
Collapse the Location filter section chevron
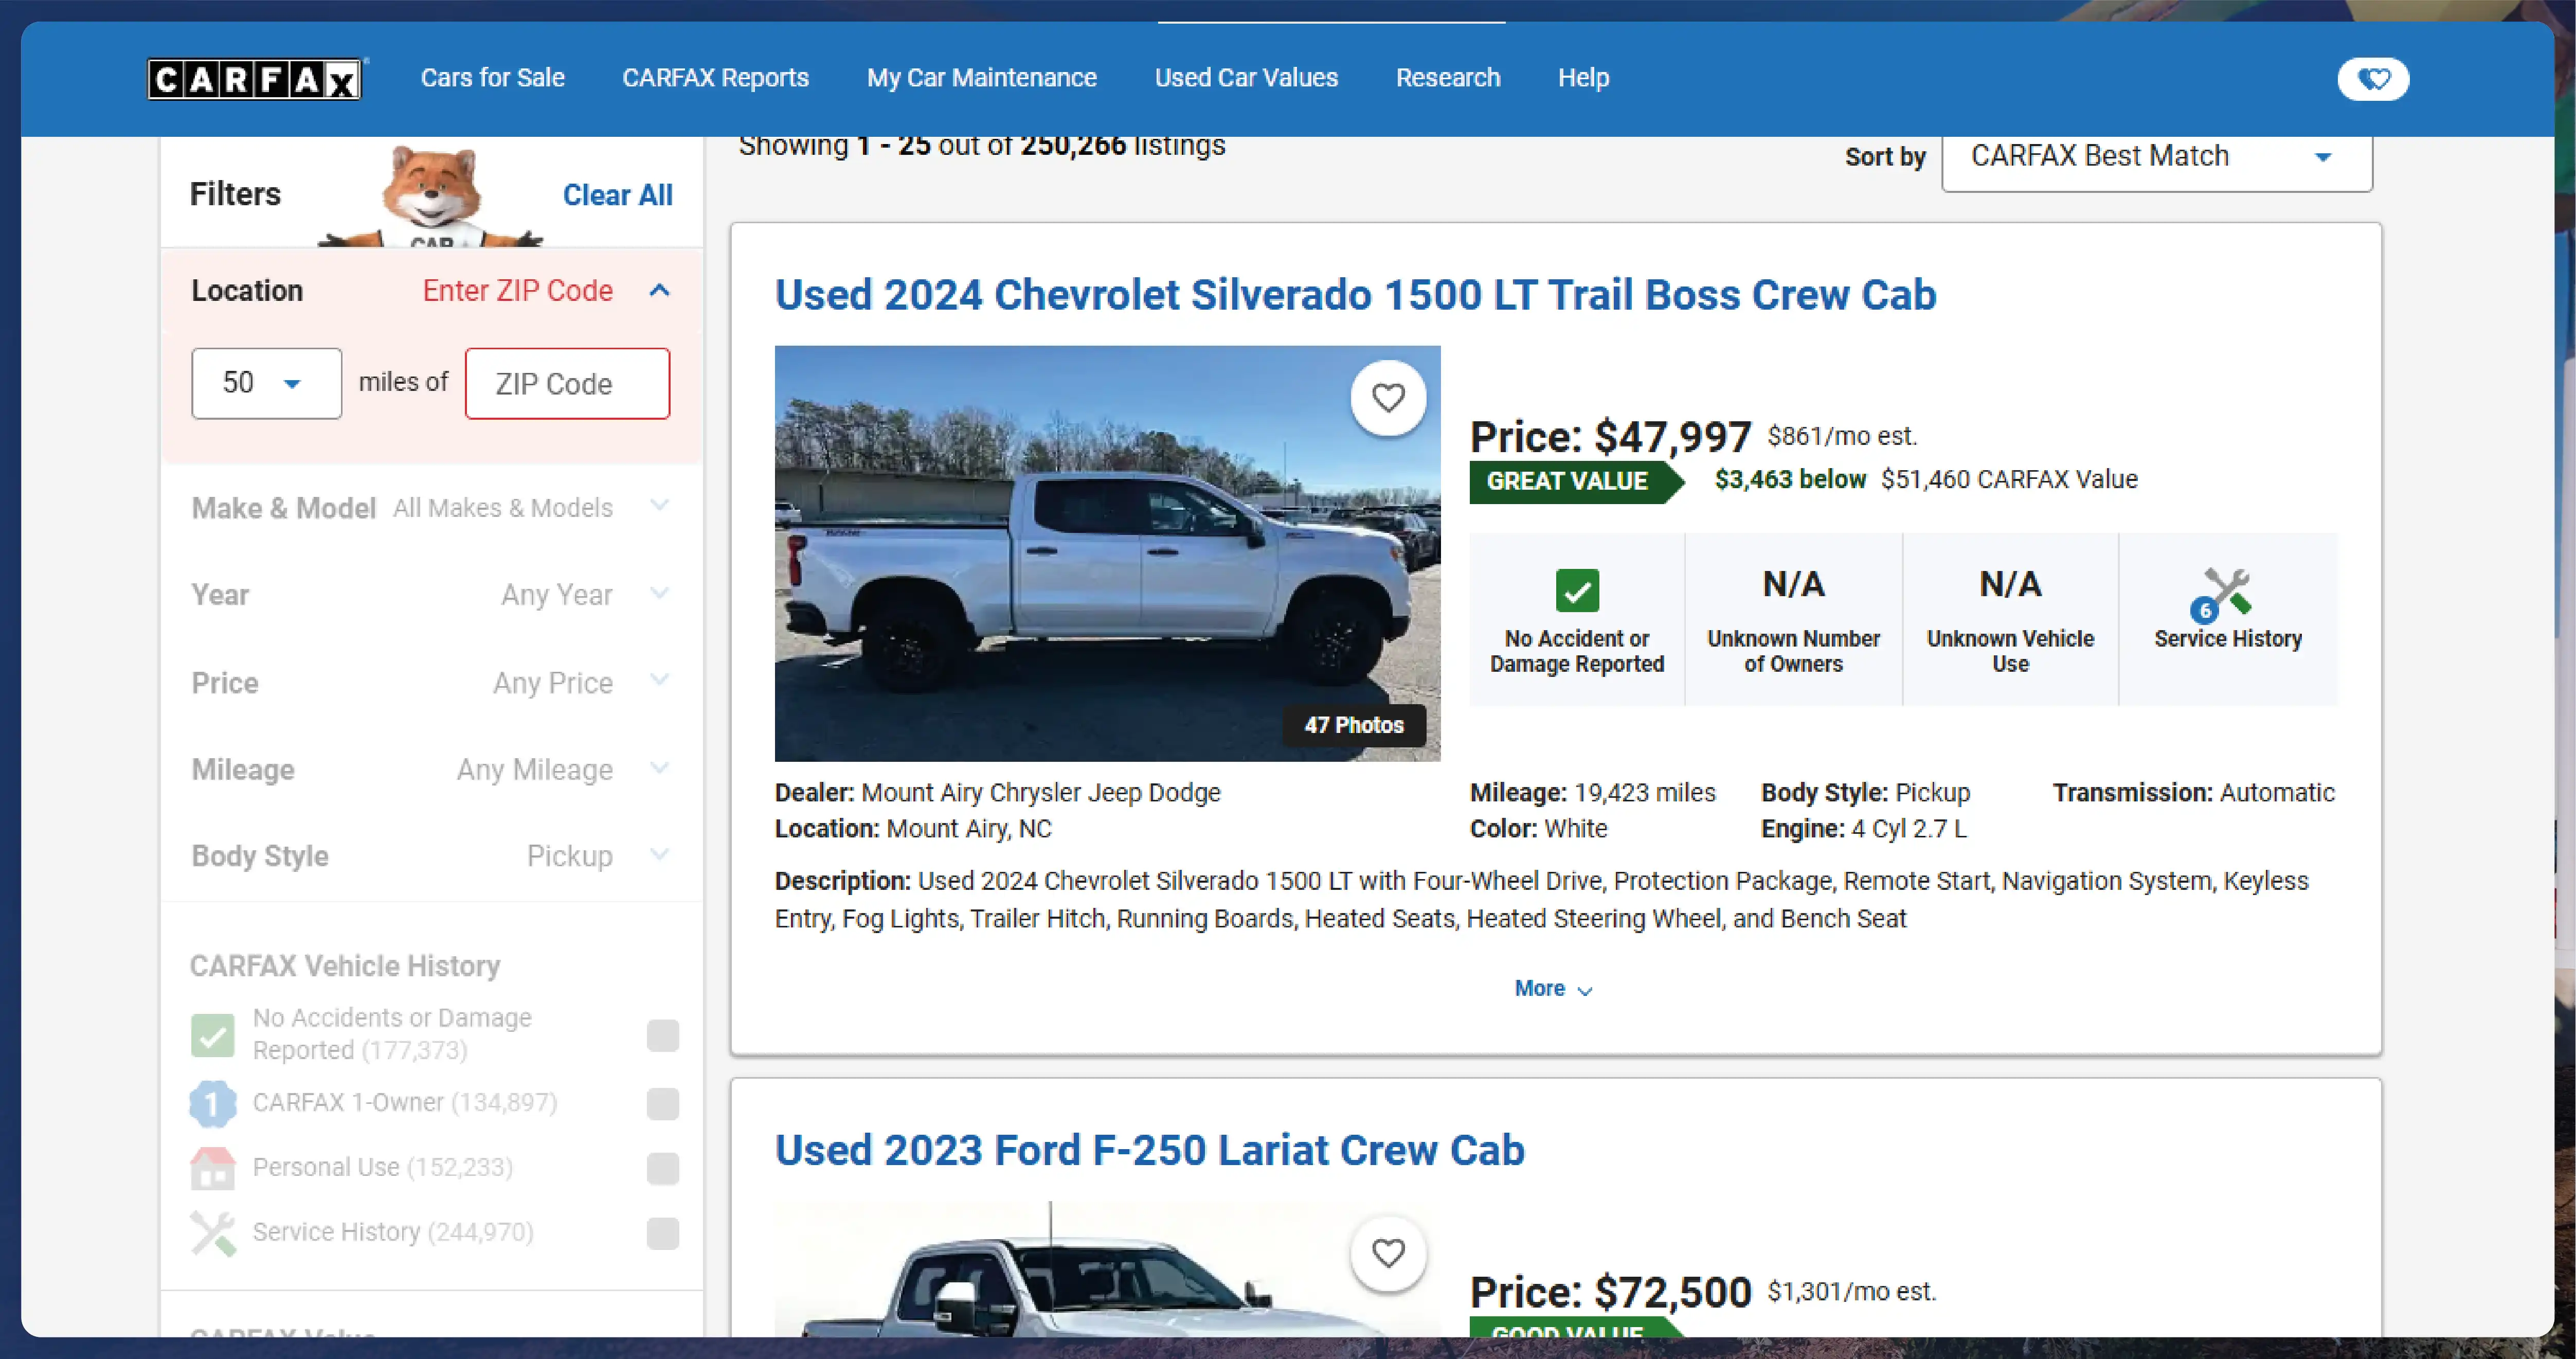pos(659,291)
